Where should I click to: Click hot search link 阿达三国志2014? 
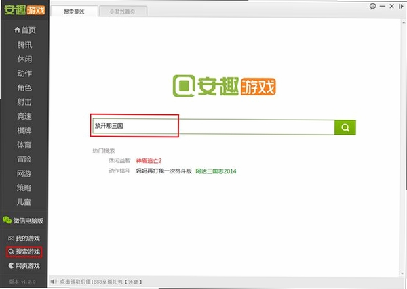pos(216,171)
